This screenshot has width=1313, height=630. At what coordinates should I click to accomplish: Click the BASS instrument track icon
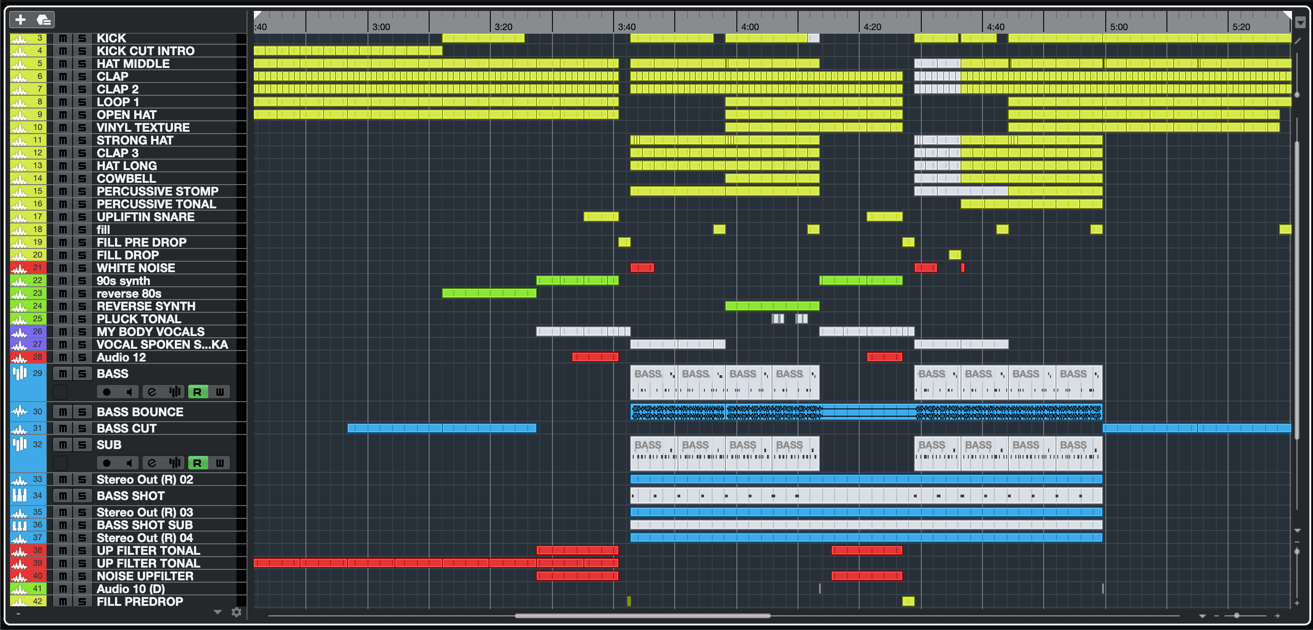point(19,373)
